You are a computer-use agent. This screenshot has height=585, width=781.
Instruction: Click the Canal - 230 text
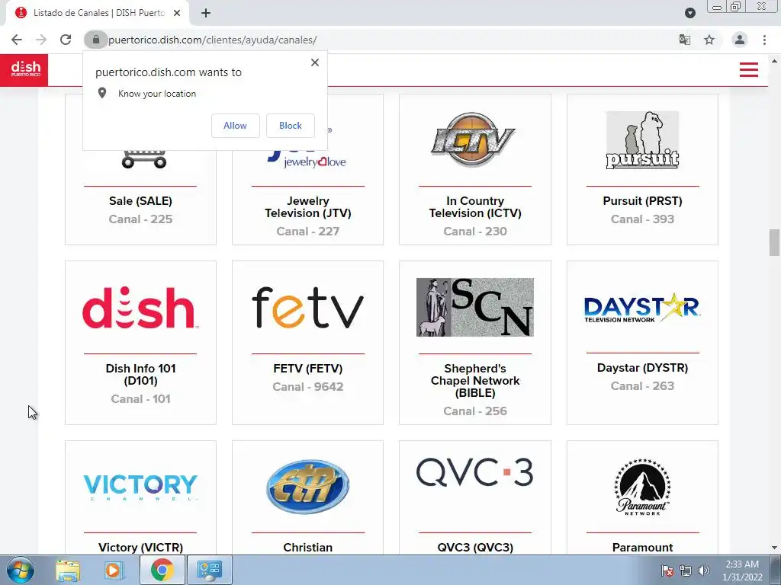pos(475,232)
